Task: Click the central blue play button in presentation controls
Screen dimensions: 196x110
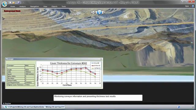Action: tap(99, 12)
